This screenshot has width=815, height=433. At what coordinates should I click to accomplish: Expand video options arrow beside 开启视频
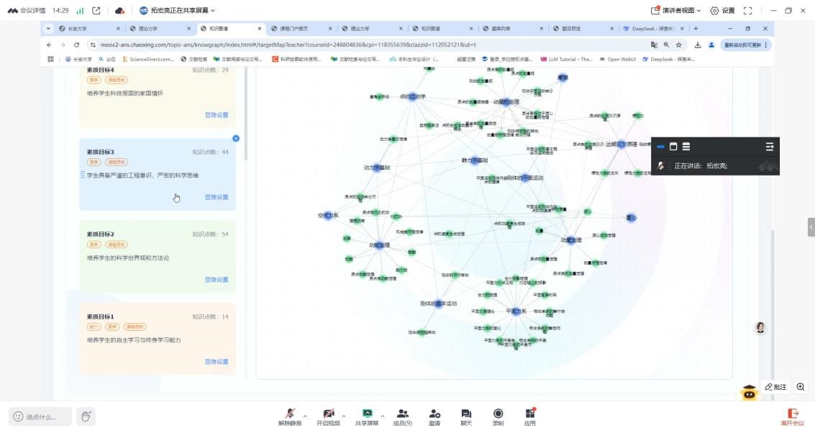(x=344, y=416)
